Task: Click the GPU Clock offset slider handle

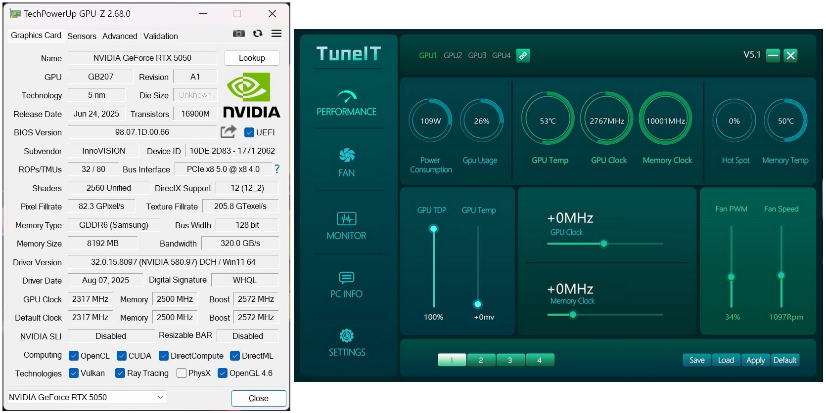Action: click(603, 244)
